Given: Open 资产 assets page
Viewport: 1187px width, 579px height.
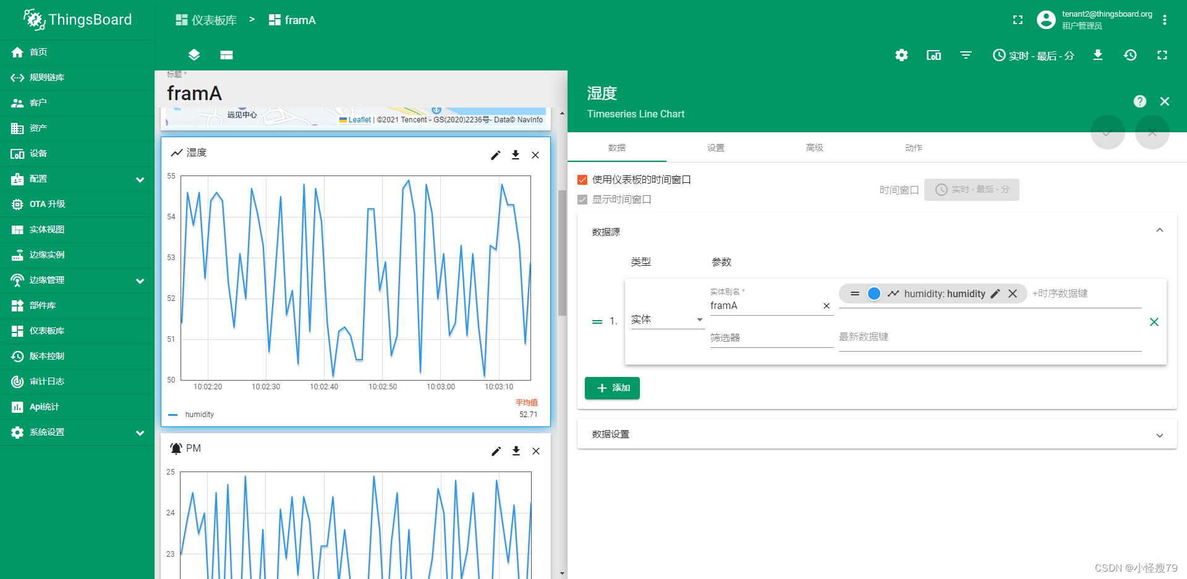Looking at the screenshot, I should click(x=77, y=128).
